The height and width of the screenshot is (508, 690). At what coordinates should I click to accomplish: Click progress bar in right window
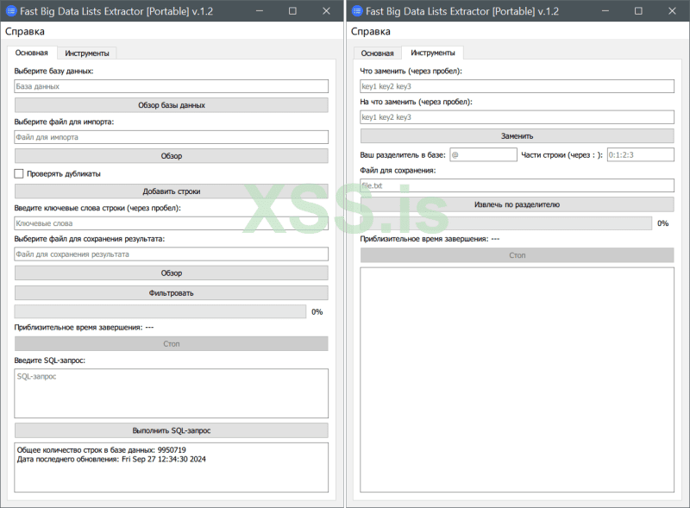point(506,223)
